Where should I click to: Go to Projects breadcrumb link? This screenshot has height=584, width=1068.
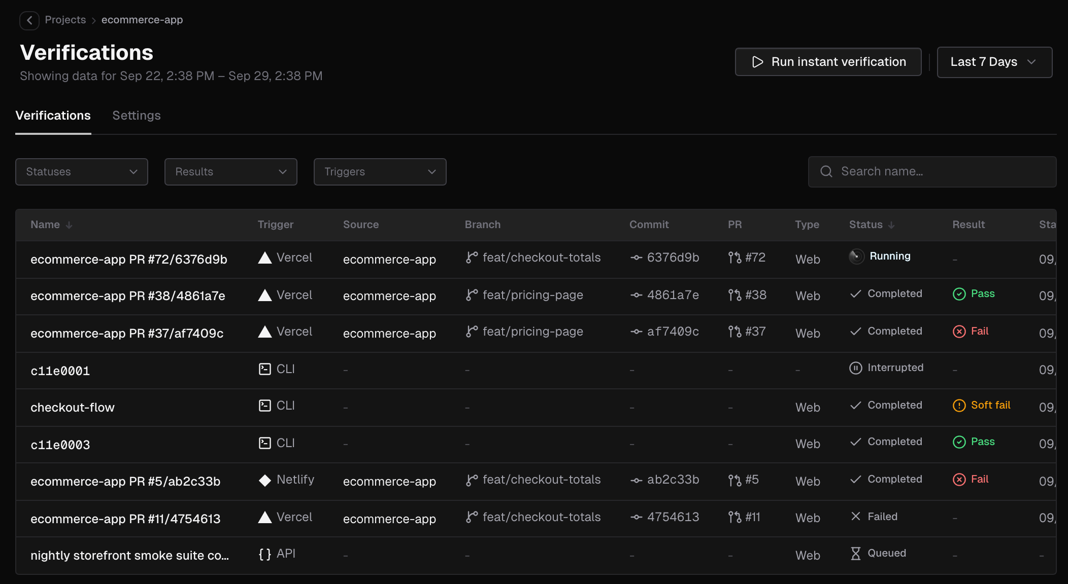tap(65, 20)
